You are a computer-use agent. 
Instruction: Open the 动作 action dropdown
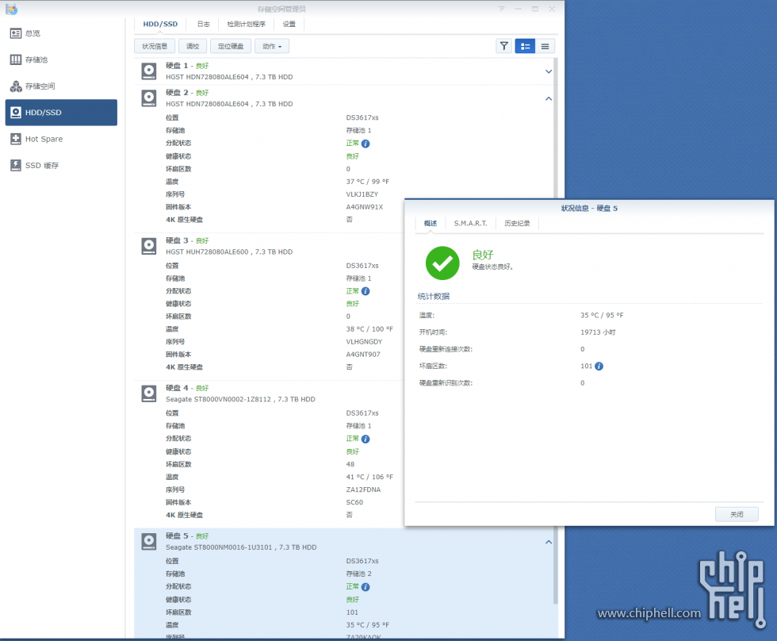[x=272, y=46]
